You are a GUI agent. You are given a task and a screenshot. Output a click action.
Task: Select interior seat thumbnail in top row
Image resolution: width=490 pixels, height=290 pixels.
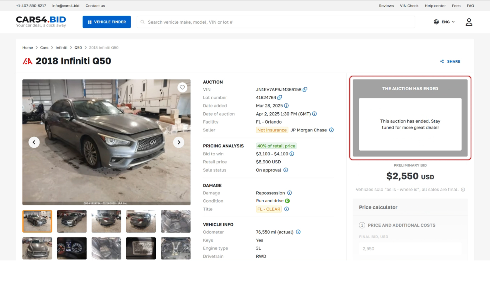[176, 221]
